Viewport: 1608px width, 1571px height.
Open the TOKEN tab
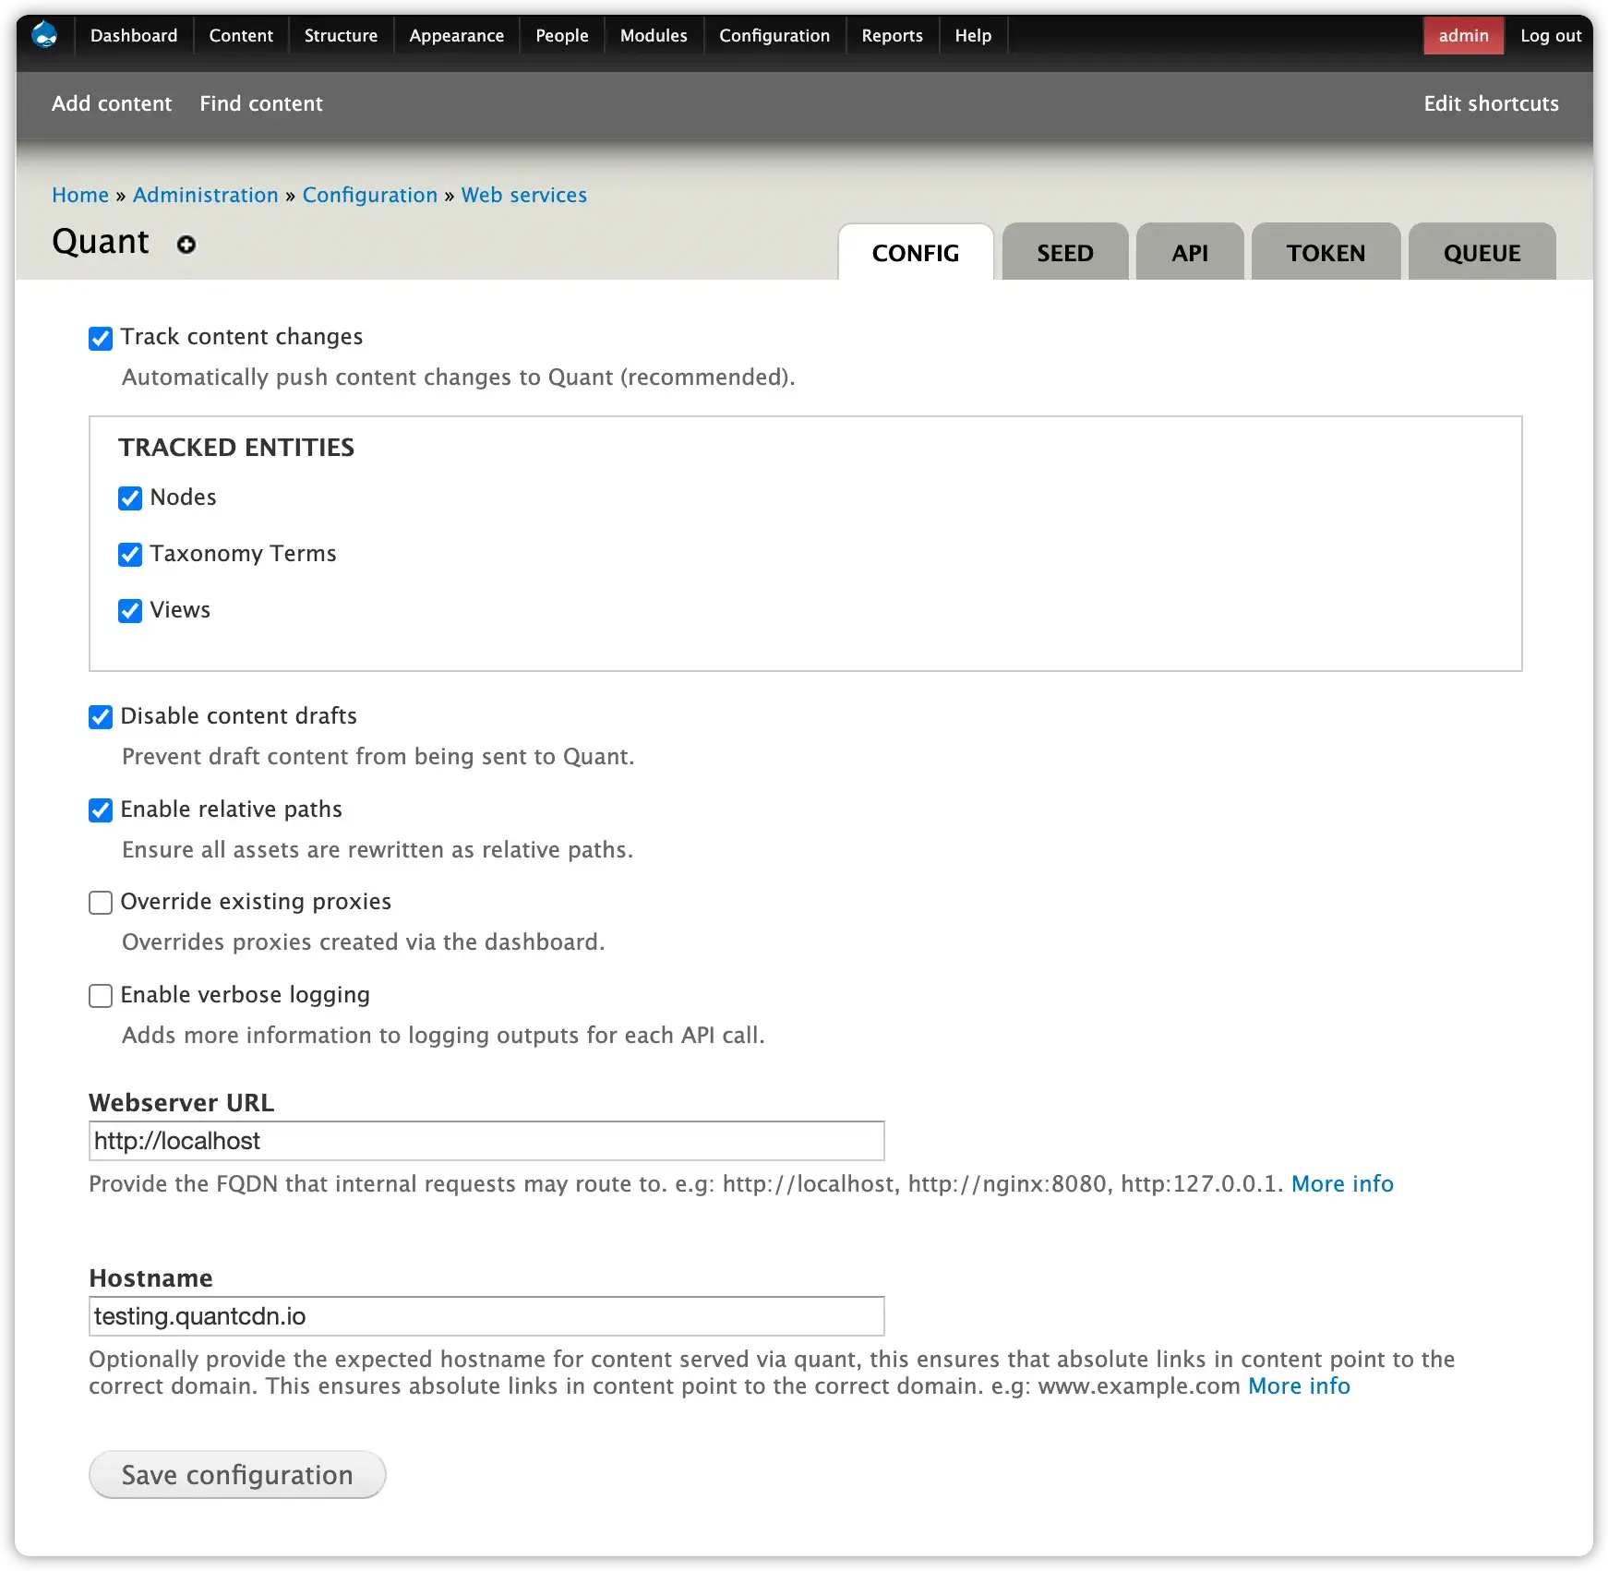(x=1325, y=252)
